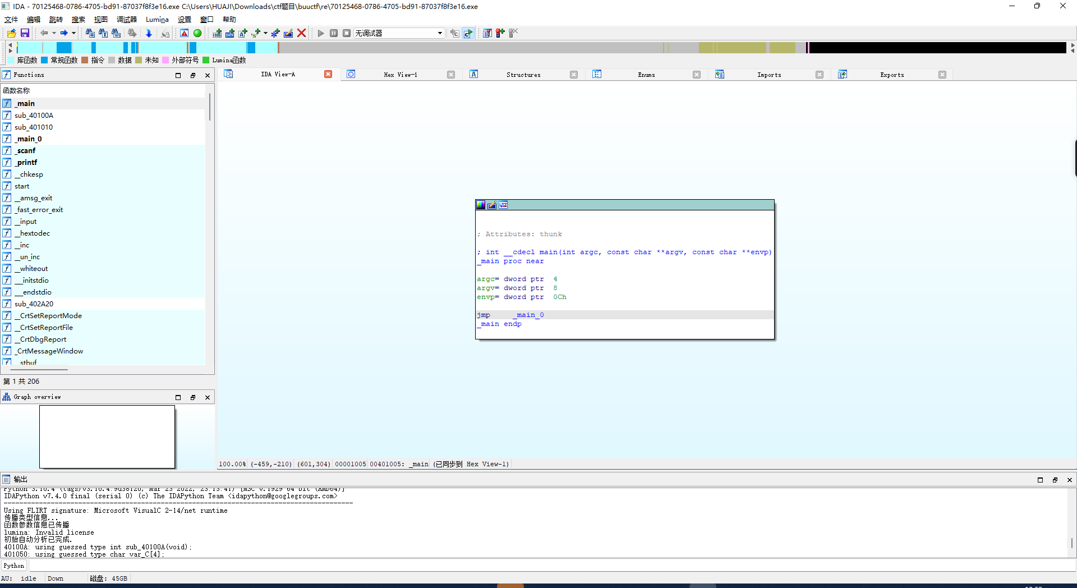Click the text search binoculars icon
This screenshot has width=1077, height=588.
click(x=103, y=33)
